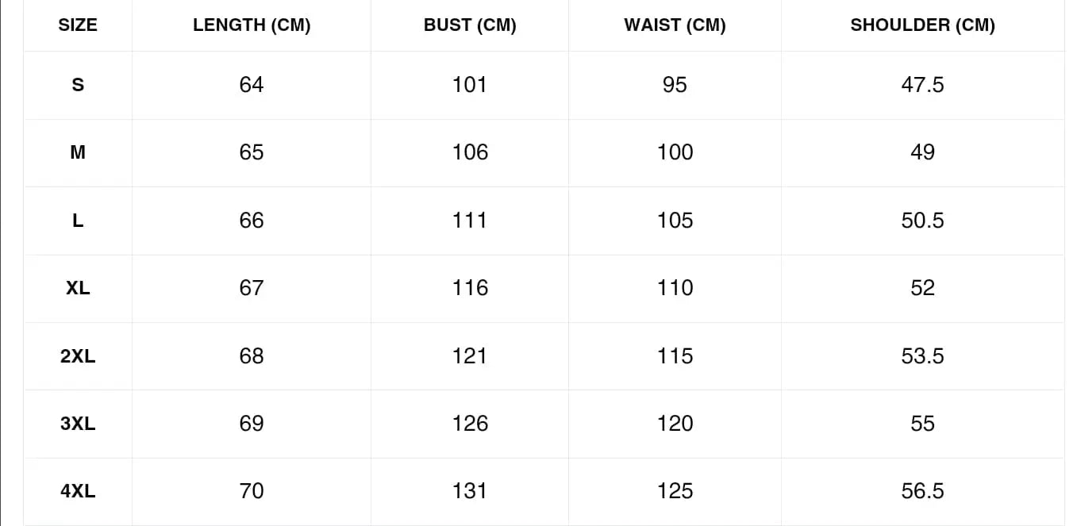Click the WAIST (CM) column header
Image resolution: width=1081 pixels, height=526 pixels.
point(675,25)
